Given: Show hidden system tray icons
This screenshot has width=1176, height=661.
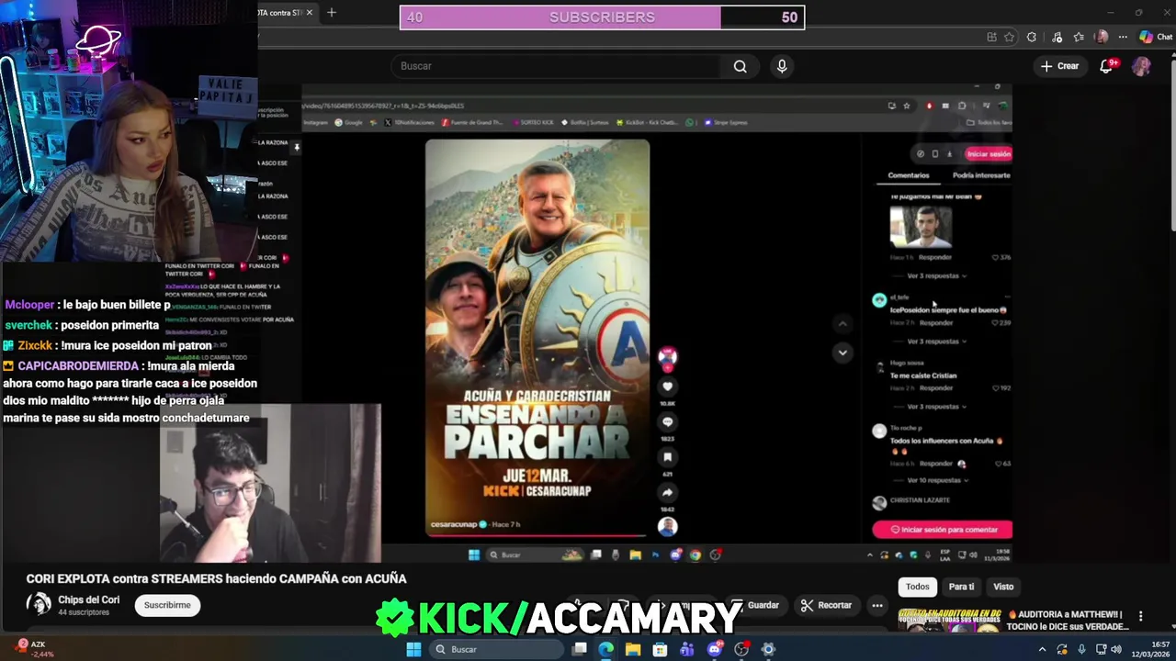Looking at the screenshot, I should click(x=1042, y=649).
